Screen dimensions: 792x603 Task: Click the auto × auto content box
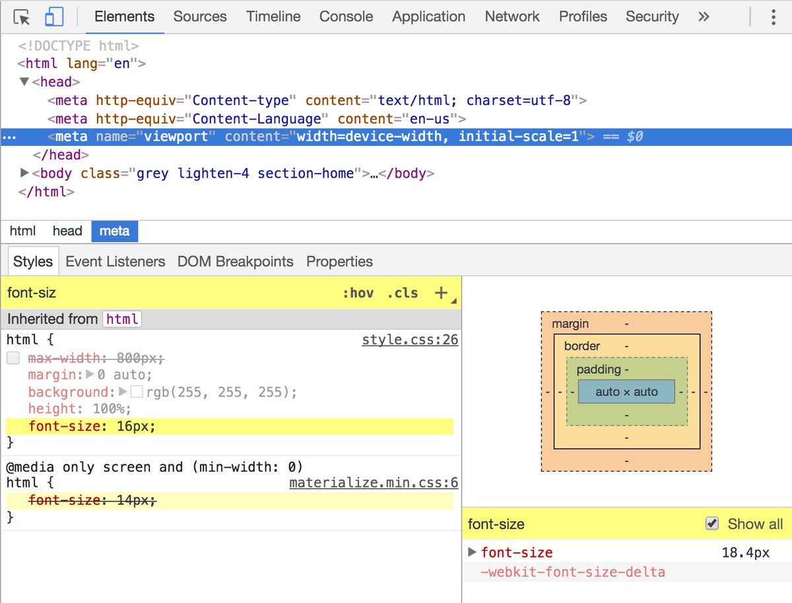tap(626, 392)
